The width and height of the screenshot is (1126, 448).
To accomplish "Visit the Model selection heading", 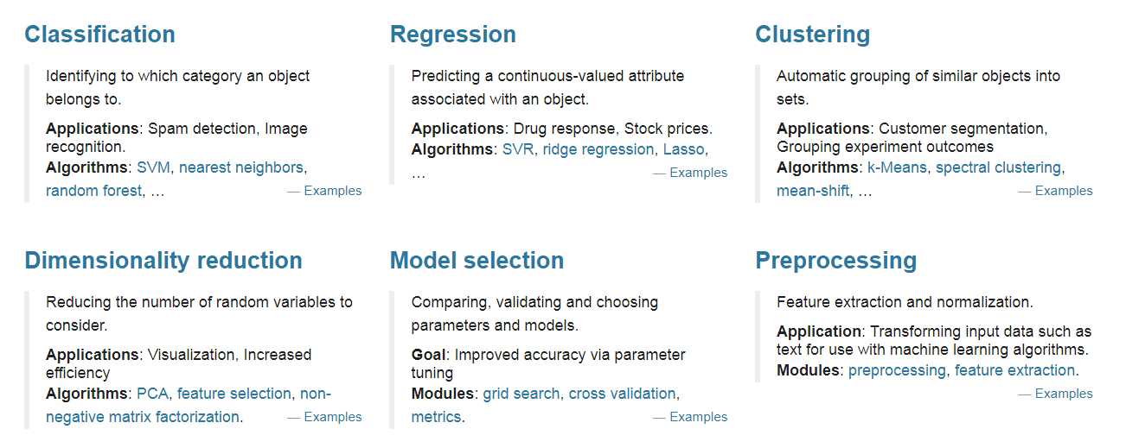I will click(x=477, y=261).
